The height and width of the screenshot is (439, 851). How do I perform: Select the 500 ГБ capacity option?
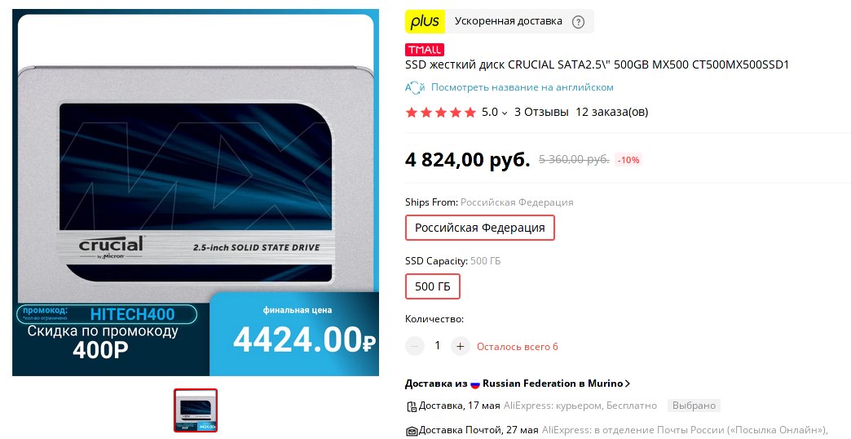433,286
